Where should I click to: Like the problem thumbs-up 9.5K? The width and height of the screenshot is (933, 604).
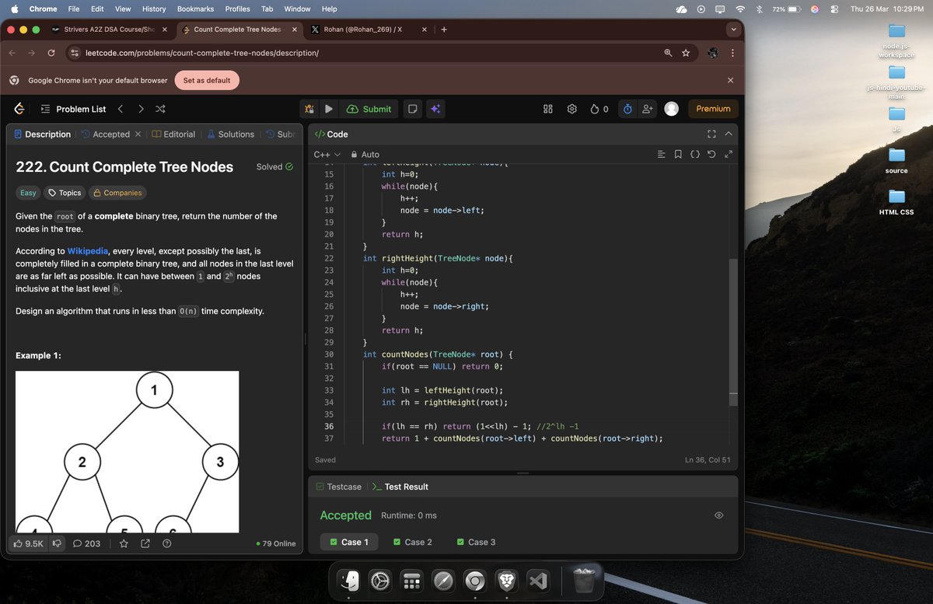29,543
